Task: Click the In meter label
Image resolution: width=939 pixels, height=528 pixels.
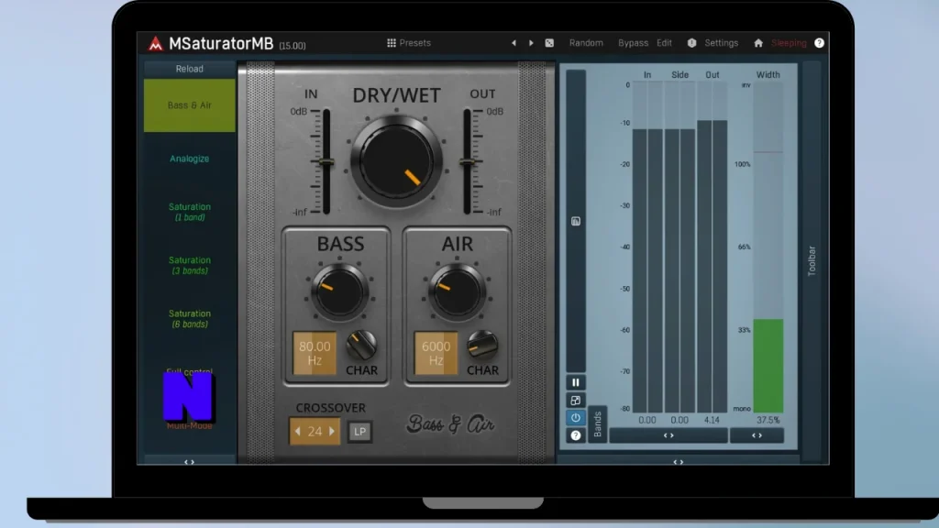Action: click(647, 75)
